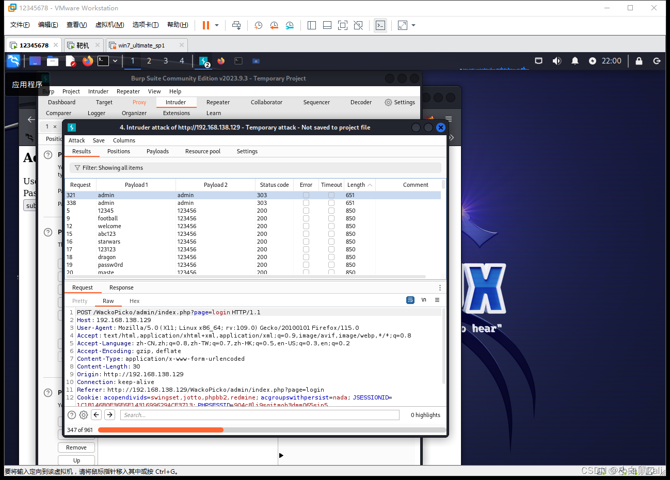Toggle the Error checkbox for football row

(x=306, y=218)
